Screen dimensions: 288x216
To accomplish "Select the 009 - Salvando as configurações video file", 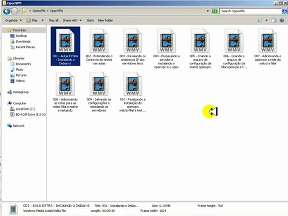I will tap(99, 92).
